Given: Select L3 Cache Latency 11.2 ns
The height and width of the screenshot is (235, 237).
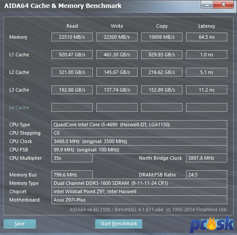Looking at the screenshot, I should (207, 90).
